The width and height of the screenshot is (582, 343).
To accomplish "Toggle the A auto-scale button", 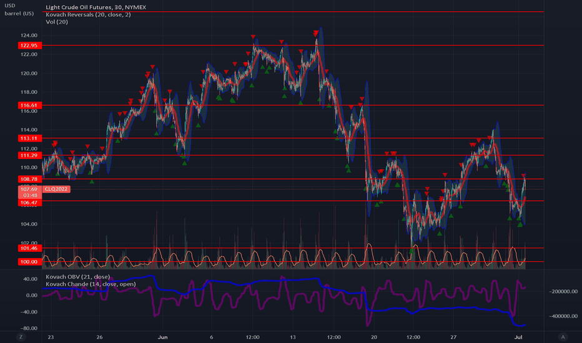I will click(563, 337).
